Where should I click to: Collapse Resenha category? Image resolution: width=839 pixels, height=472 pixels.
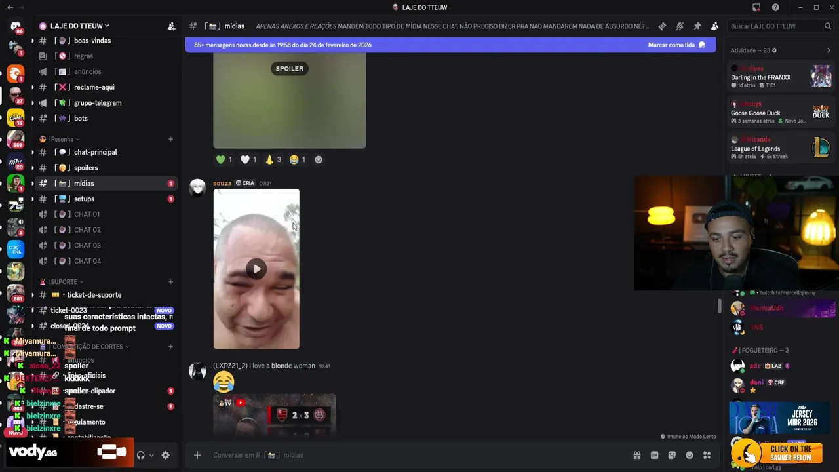[60, 139]
